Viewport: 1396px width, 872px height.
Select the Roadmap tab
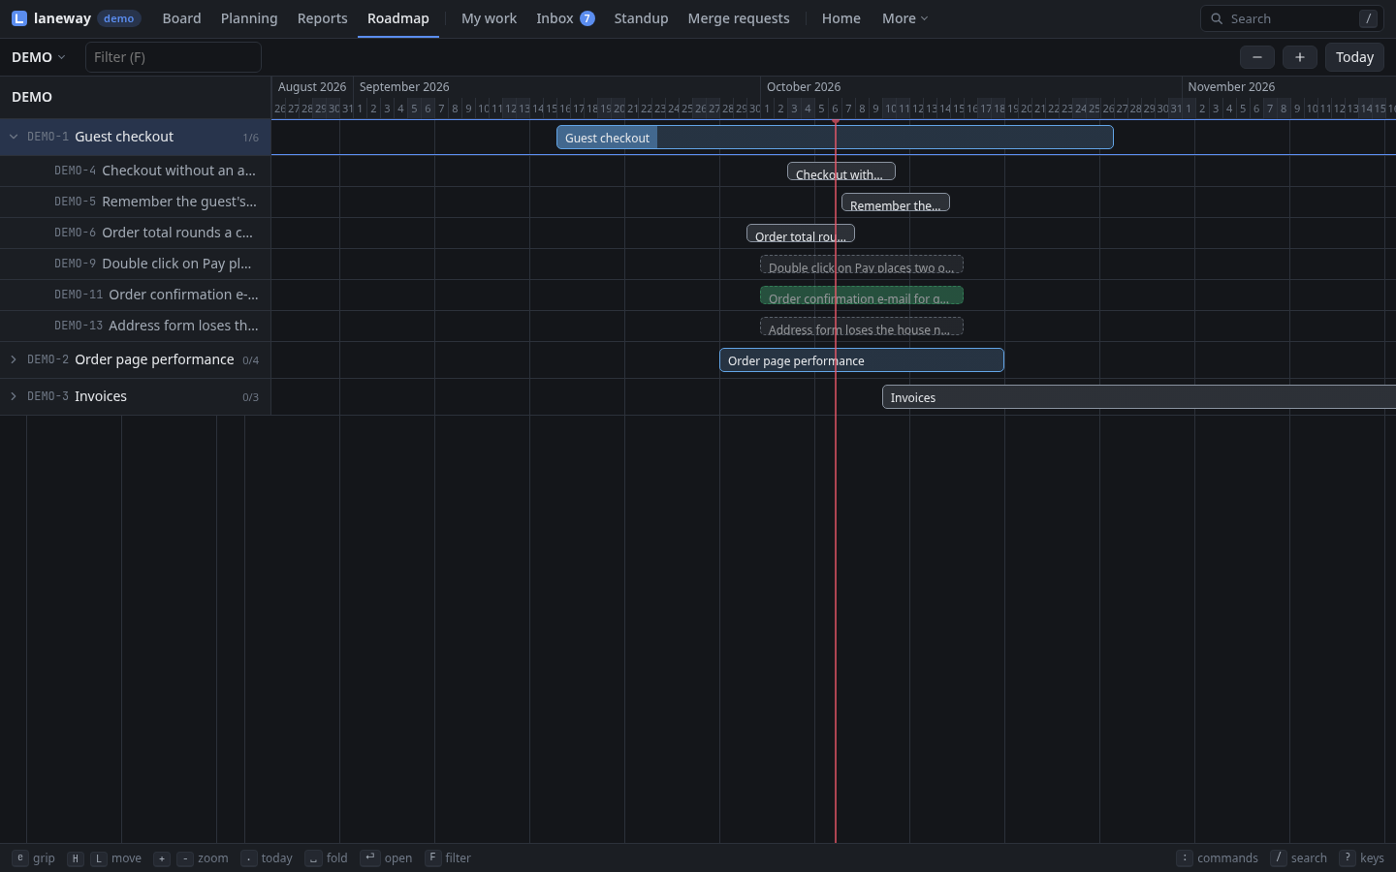(398, 18)
